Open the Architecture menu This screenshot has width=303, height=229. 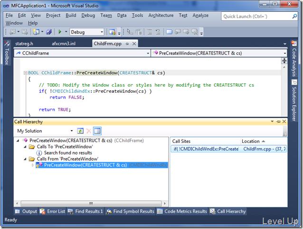pyautogui.click(x=161, y=16)
